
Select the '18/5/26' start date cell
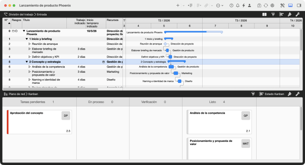point(92,31)
